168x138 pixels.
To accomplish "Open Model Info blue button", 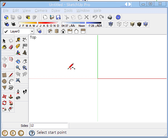I will pos(118,17).
